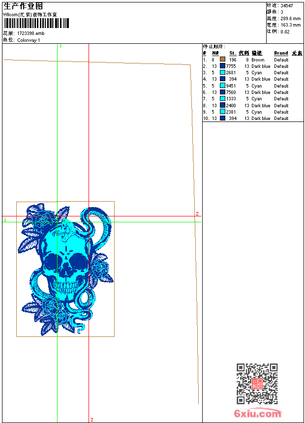Click the Wilcom studio name line

point(30,15)
